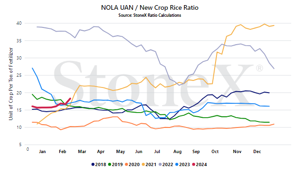Viewport: 301px width, 174px height.
Task: Click the Jan label on the x-axis
Action: click(x=42, y=152)
